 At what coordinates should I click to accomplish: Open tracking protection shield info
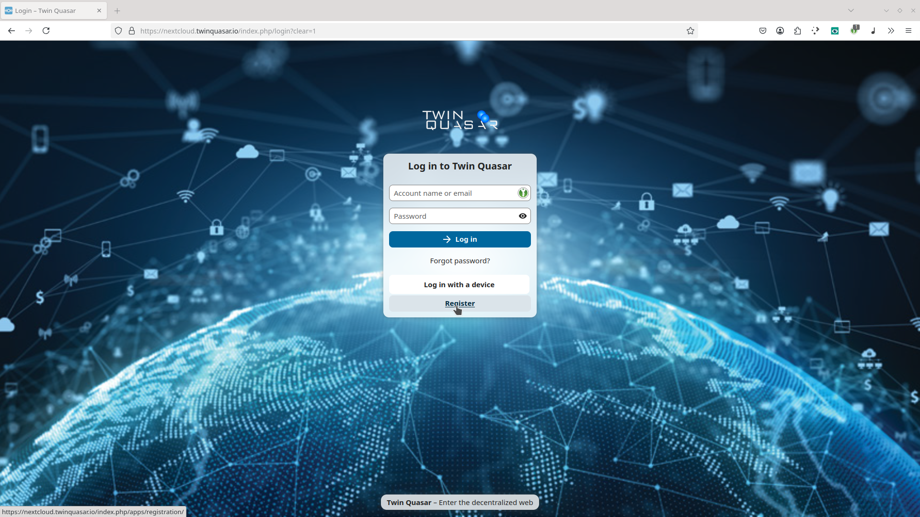tap(118, 31)
